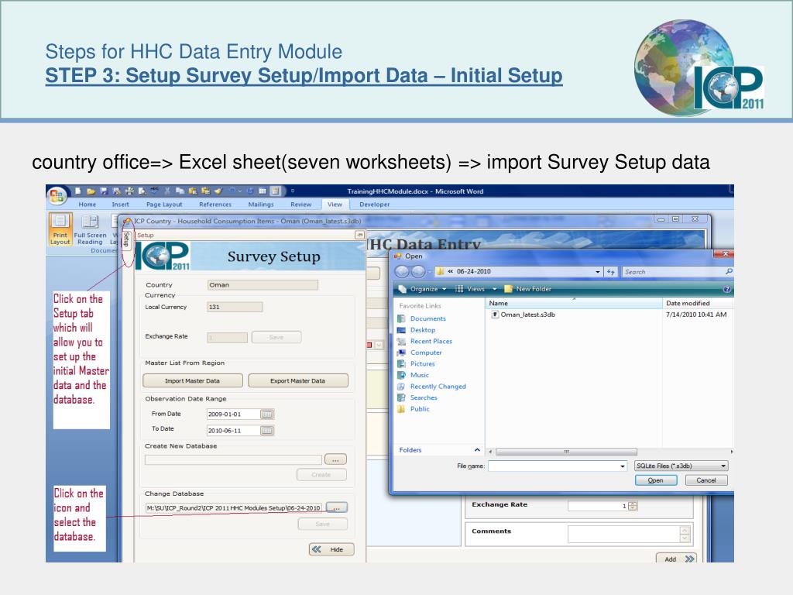Click New Folder in Open dialog toolbar
The width and height of the screenshot is (793, 595).
tap(528, 289)
